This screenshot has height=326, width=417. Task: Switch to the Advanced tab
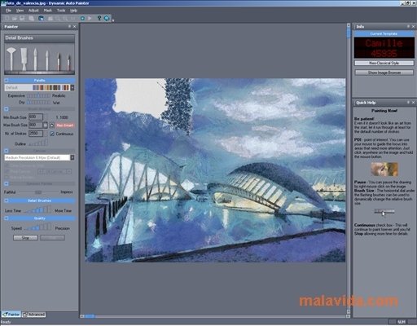click(x=33, y=315)
